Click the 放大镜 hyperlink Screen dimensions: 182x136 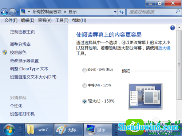click(164, 48)
